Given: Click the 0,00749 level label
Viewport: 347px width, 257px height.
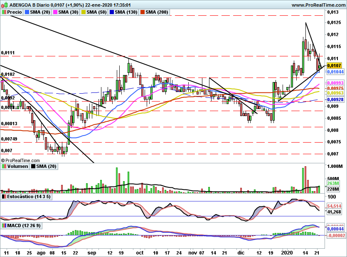Looking at the screenshot, I should pyautogui.click(x=9, y=139).
